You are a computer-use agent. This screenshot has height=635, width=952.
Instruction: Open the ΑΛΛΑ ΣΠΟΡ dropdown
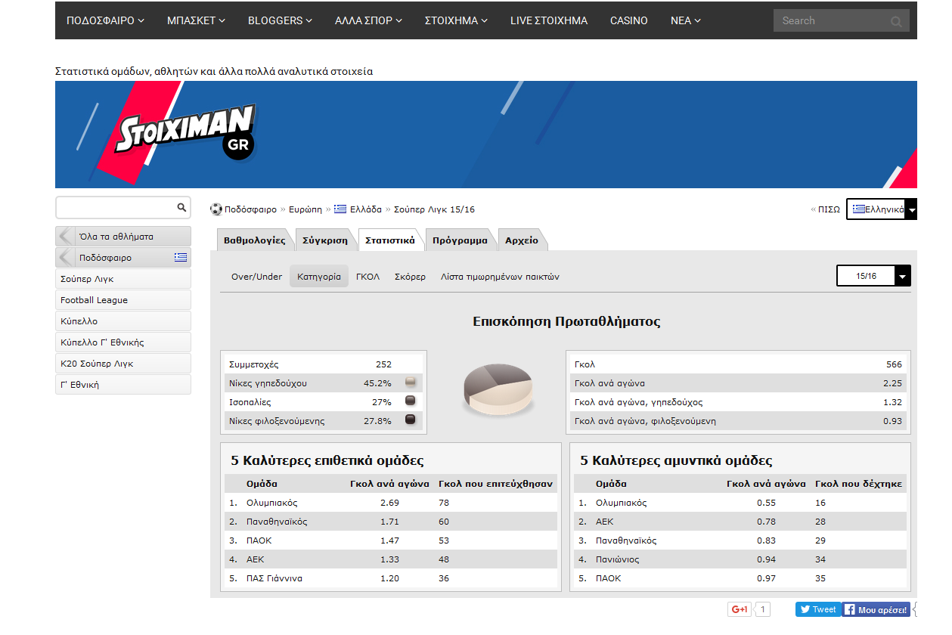pos(367,20)
